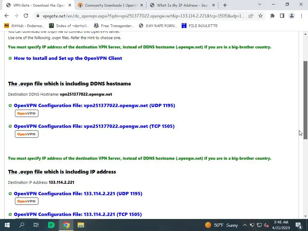Switch to Community Downloads OpenVPN tab

coord(111,5)
